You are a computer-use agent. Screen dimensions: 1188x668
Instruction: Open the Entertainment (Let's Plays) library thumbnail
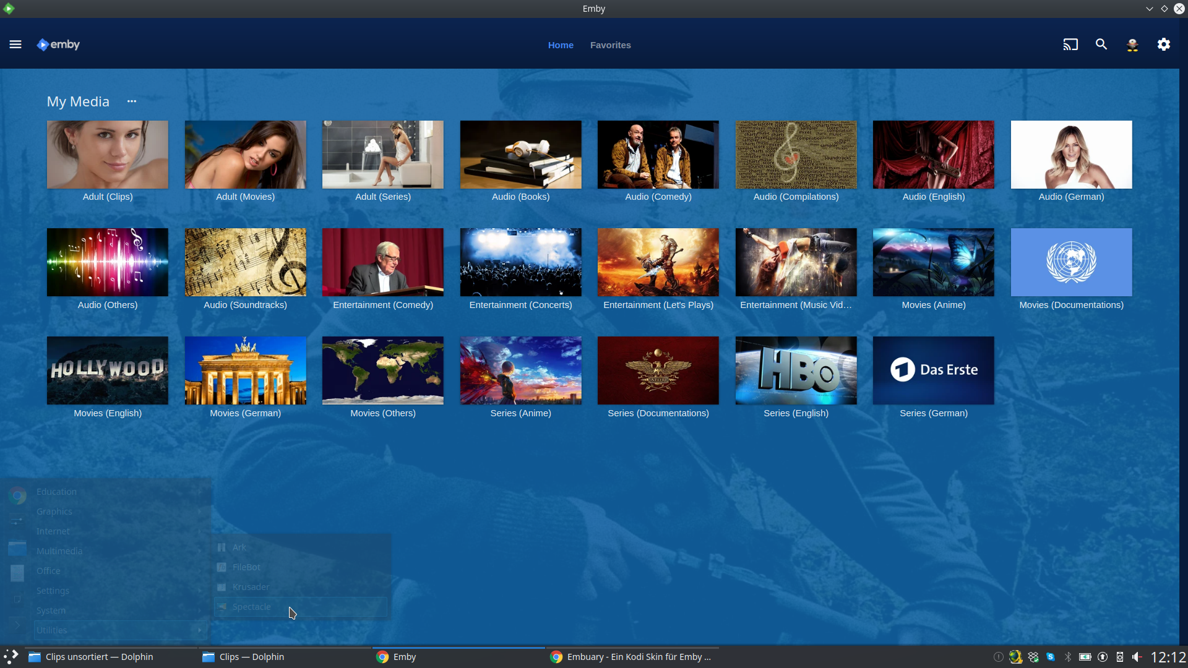658,262
